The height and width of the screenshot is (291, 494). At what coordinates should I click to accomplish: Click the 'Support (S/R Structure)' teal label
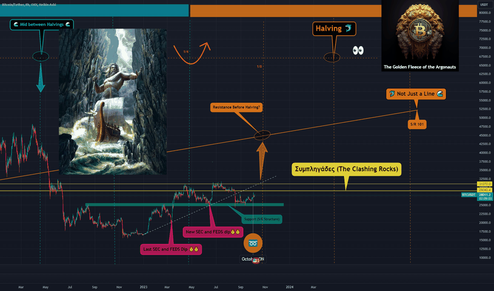(x=261, y=219)
